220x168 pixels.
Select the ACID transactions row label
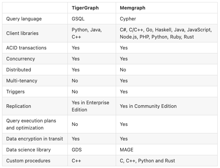(26, 48)
